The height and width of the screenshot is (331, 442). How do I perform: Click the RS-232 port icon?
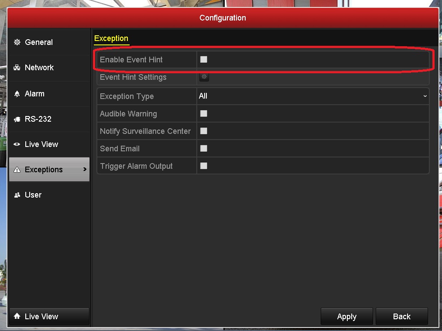tap(17, 119)
